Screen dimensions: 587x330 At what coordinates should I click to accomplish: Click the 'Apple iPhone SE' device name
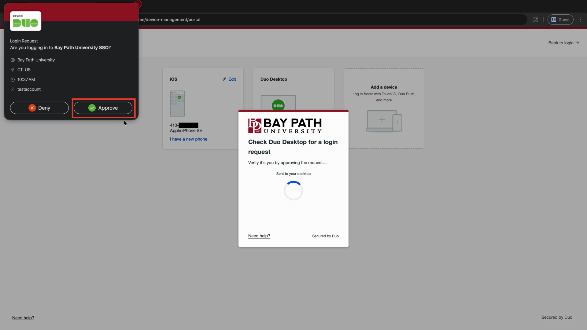pos(186,130)
